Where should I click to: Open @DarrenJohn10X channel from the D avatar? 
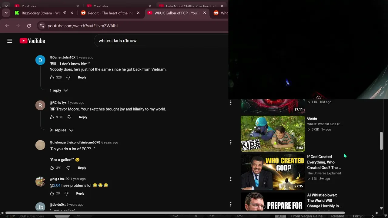40,60
